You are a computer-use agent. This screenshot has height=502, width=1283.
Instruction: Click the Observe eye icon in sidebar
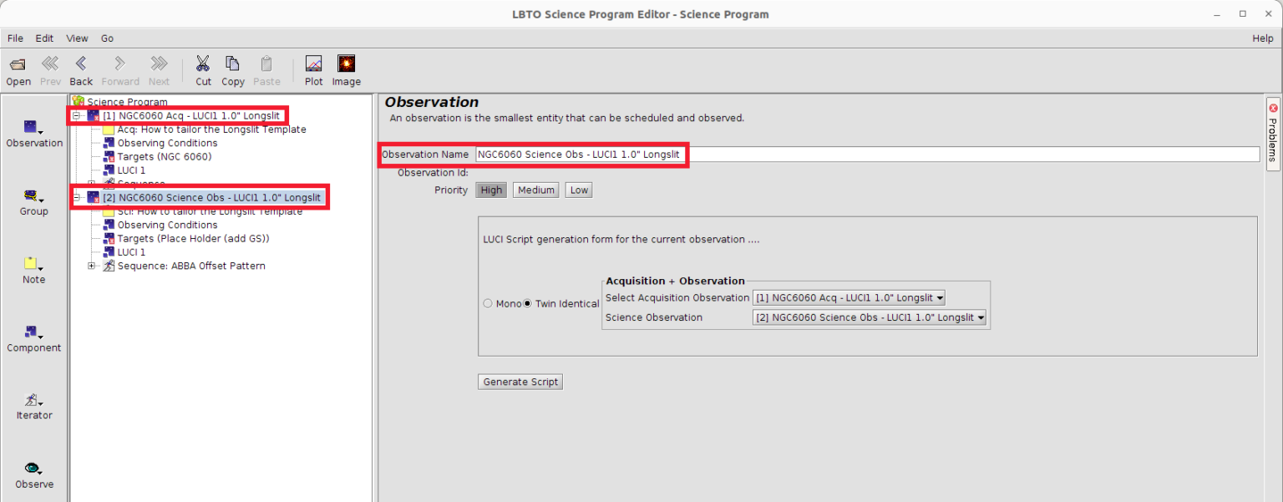(x=33, y=469)
